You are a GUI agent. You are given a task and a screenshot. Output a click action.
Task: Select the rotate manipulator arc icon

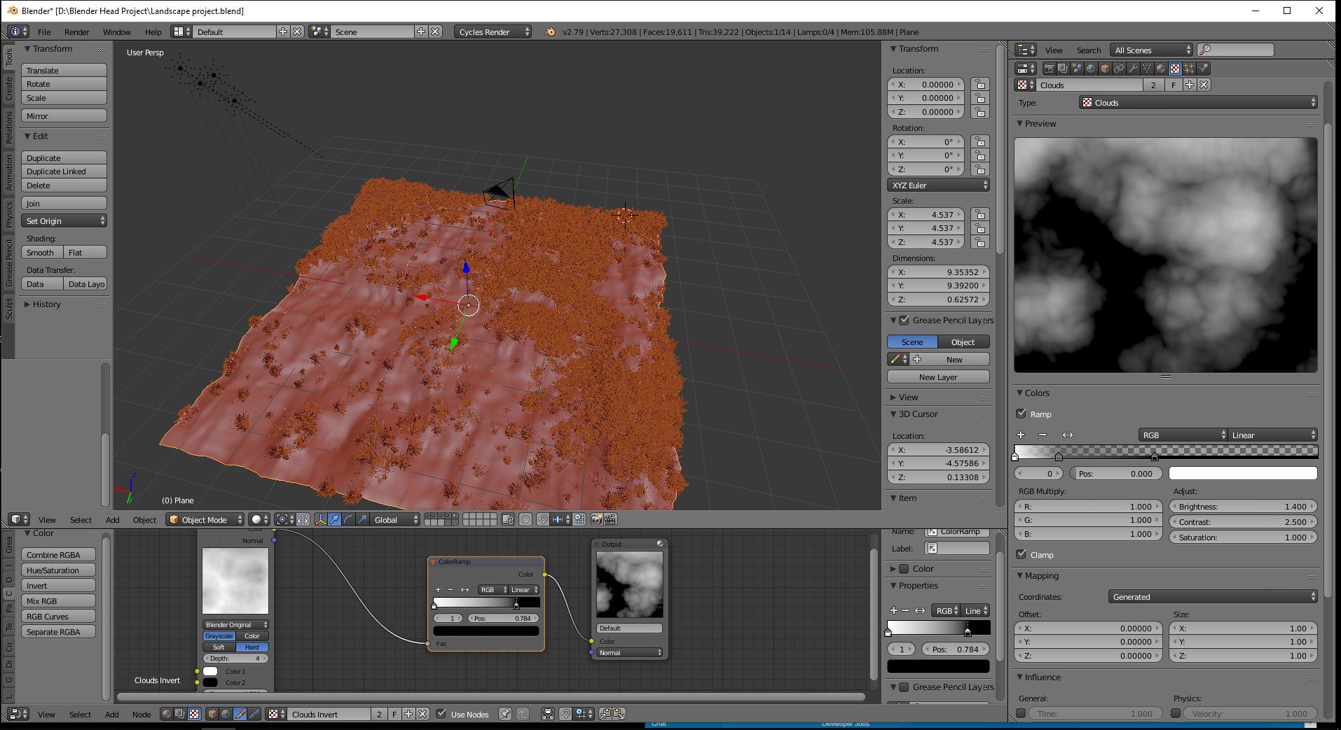pyautogui.click(x=348, y=519)
